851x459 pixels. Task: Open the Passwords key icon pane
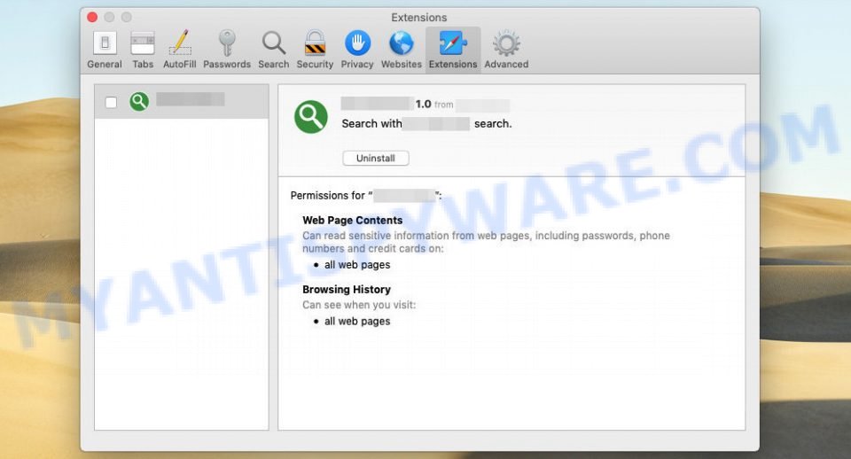227,50
